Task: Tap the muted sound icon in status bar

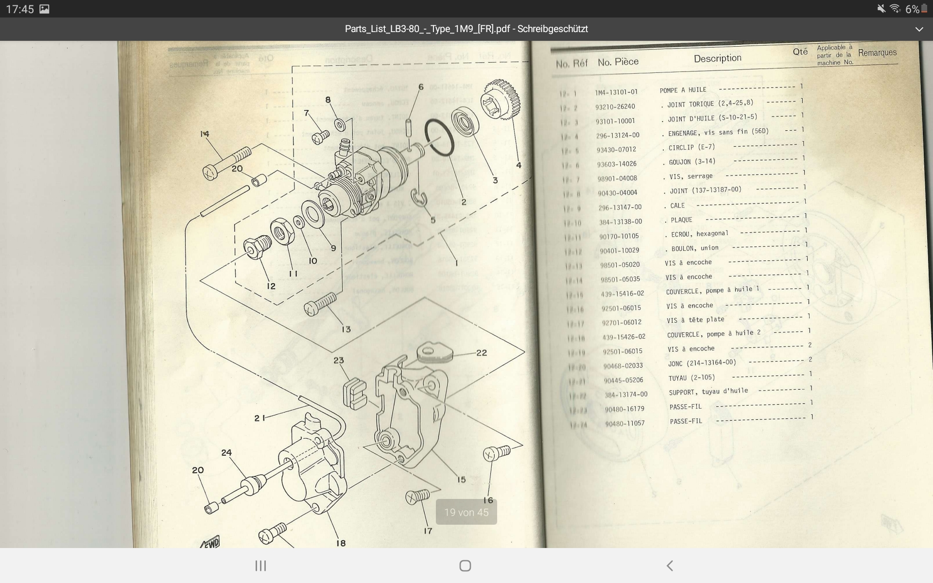Action: (881, 9)
